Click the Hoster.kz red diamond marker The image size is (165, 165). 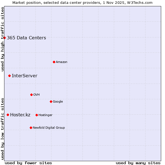click(8, 115)
